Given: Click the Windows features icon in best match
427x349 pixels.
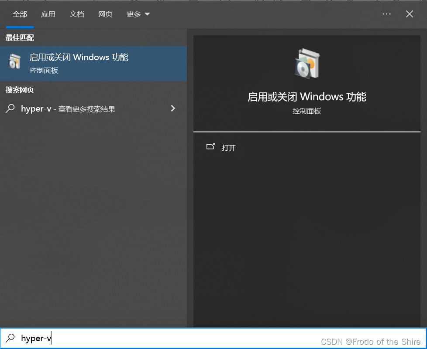Looking at the screenshot, I should pyautogui.click(x=14, y=61).
